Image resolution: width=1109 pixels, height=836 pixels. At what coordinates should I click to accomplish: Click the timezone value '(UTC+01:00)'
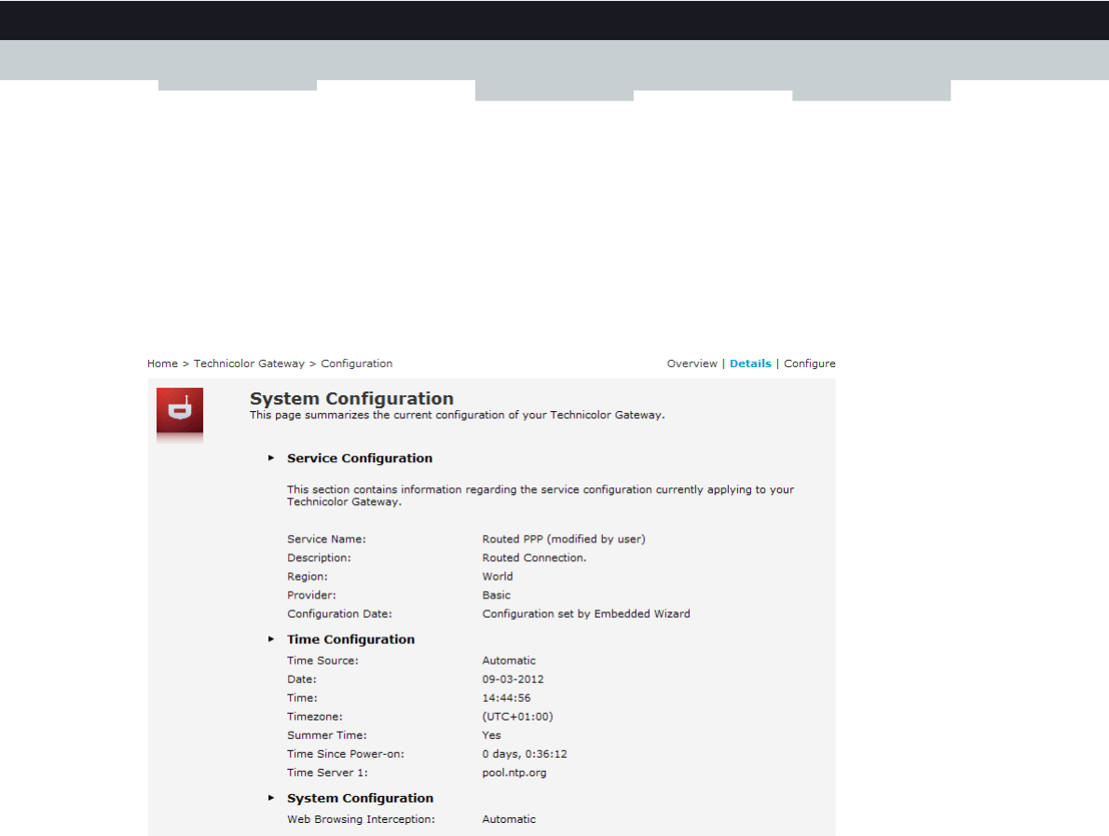coord(518,717)
